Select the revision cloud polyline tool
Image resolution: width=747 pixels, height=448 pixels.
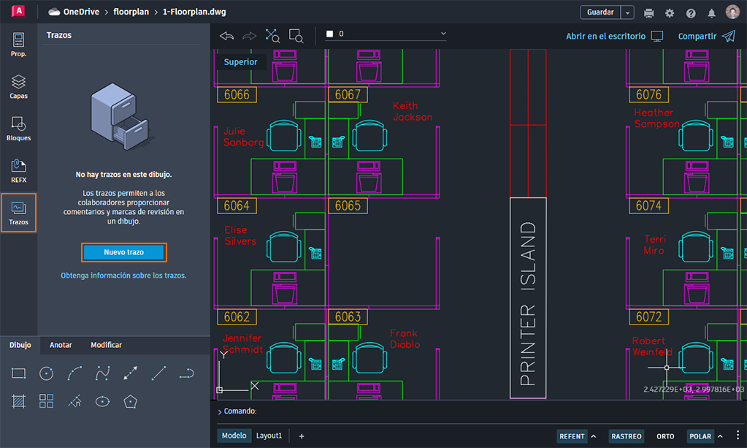[74, 401]
